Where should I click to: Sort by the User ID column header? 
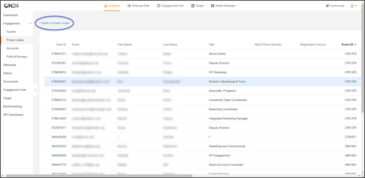point(61,45)
